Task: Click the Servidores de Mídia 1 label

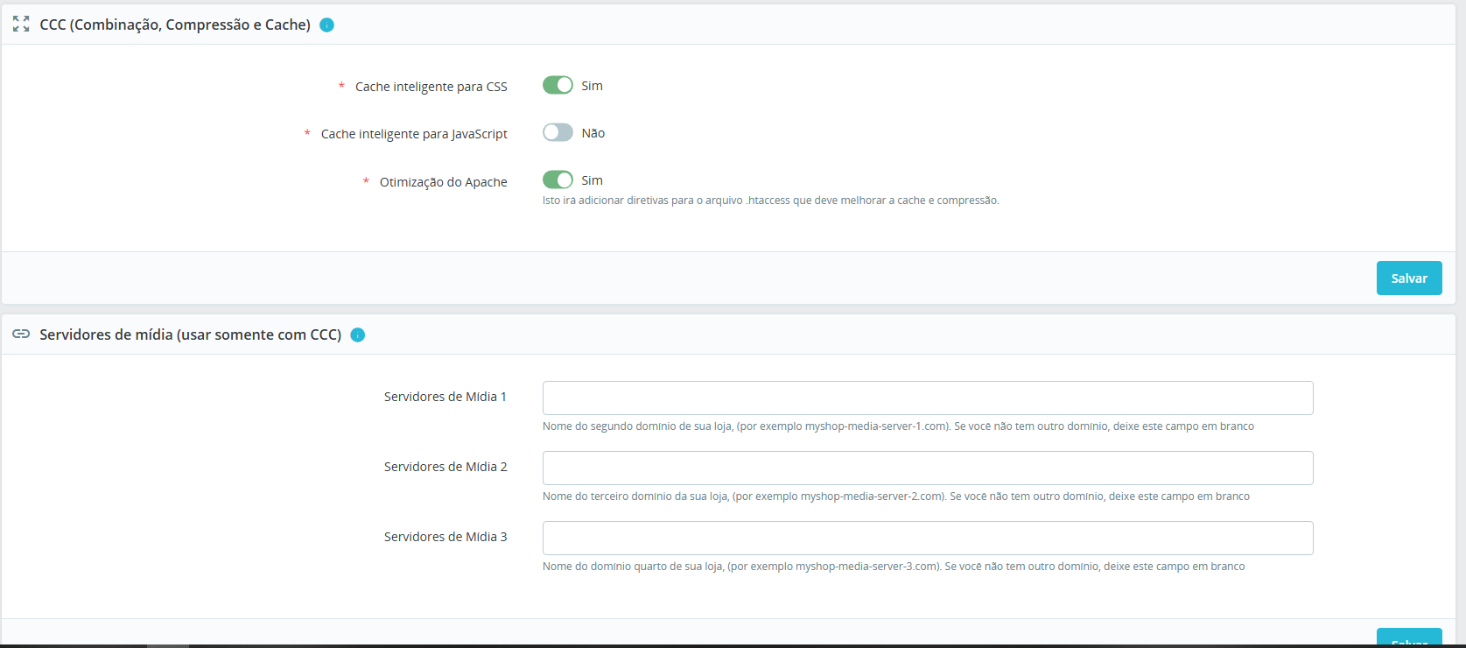Action: pos(445,397)
